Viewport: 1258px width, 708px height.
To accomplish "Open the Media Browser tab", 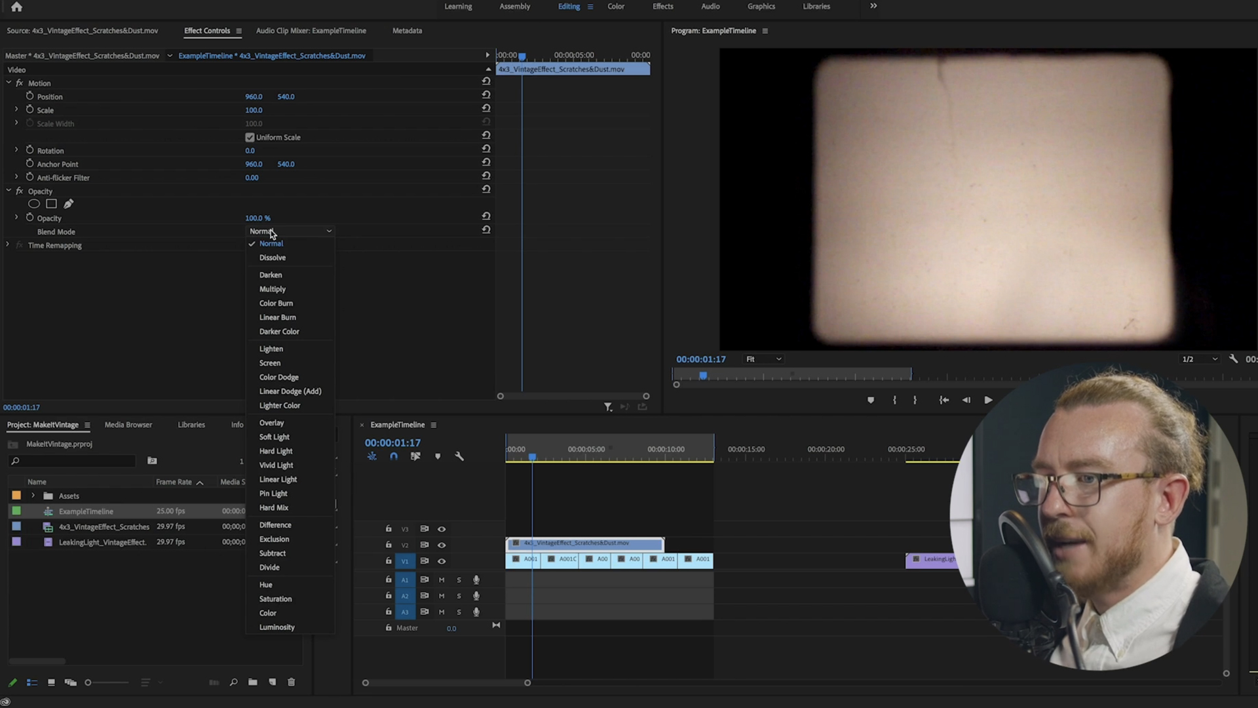I will pos(128,425).
